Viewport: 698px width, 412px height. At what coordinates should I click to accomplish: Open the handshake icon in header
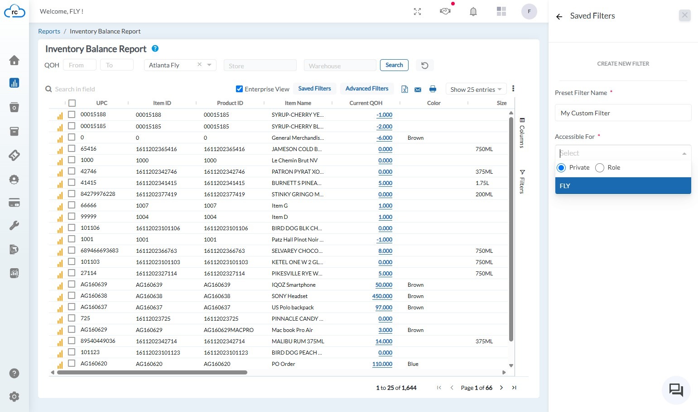pyautogui.click(x=445, y=11)
